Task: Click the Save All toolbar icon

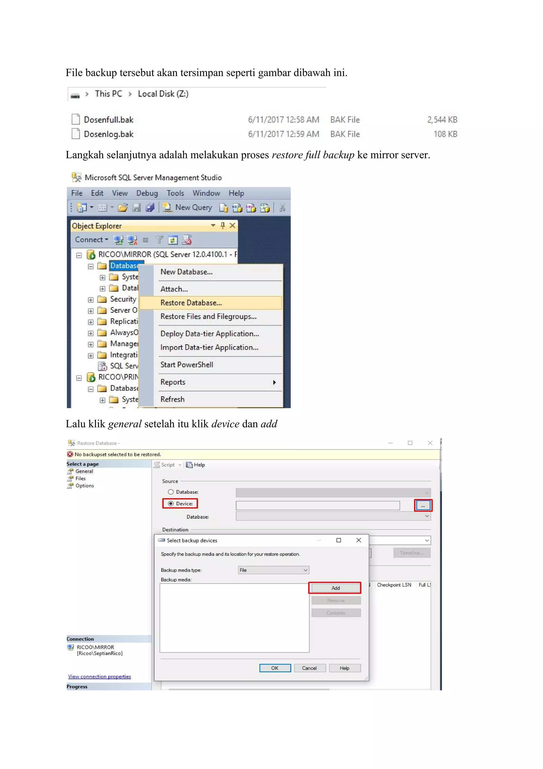Action: 150,208
